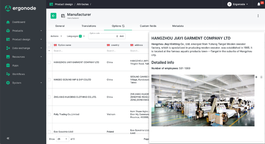Expand the Product design sidebar arrow
The image size is (265, 144).
[x=41, y=39]
